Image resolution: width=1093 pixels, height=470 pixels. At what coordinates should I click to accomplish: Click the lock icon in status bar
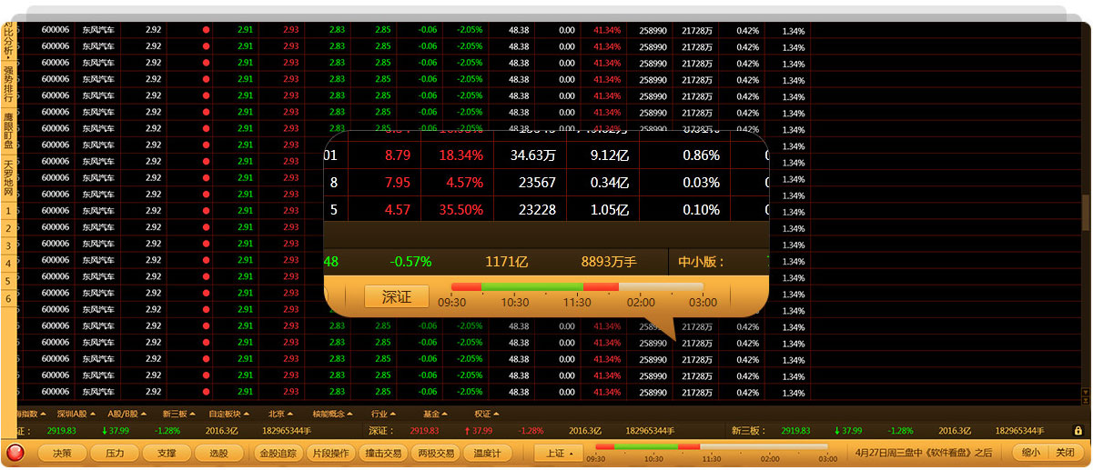[1078, 431]
